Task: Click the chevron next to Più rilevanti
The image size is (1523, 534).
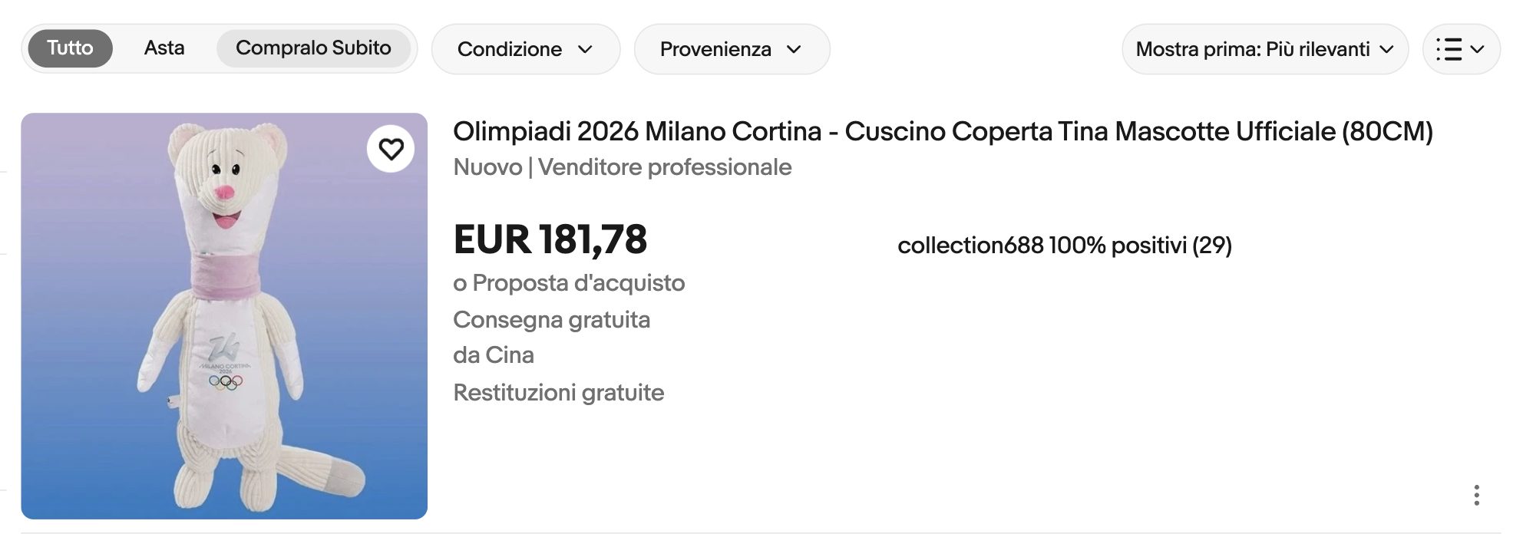Action: pyautogui.click(x=1387, y=49)
